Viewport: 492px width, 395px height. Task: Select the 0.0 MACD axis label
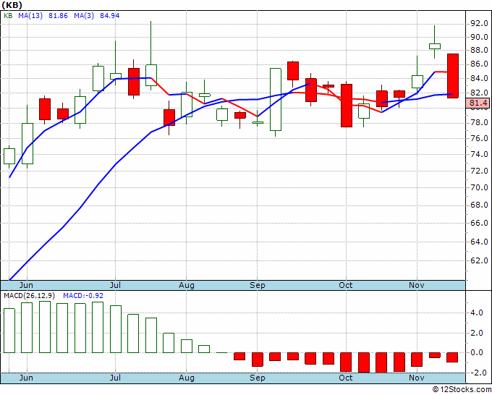pyautogui.click(x=477, y=352)
